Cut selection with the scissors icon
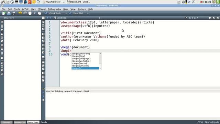220x124 pixels. (35, 13)
